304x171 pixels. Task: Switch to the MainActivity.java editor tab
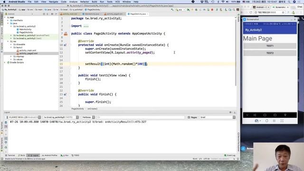point(92,14)
